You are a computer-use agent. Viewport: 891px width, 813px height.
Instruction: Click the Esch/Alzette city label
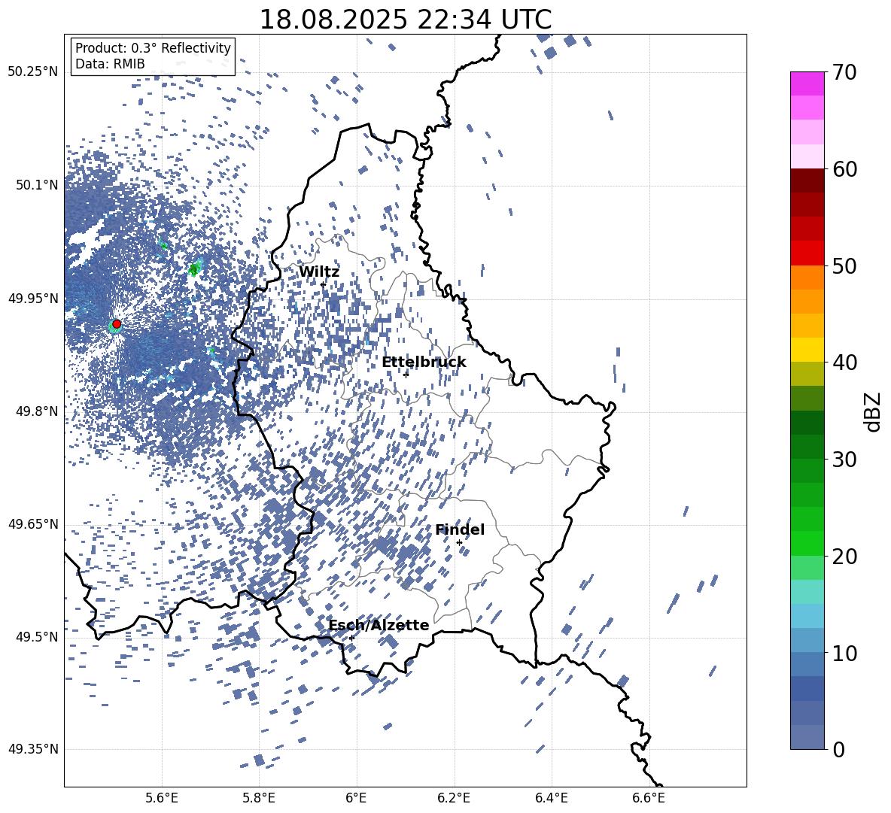[379, 625]
